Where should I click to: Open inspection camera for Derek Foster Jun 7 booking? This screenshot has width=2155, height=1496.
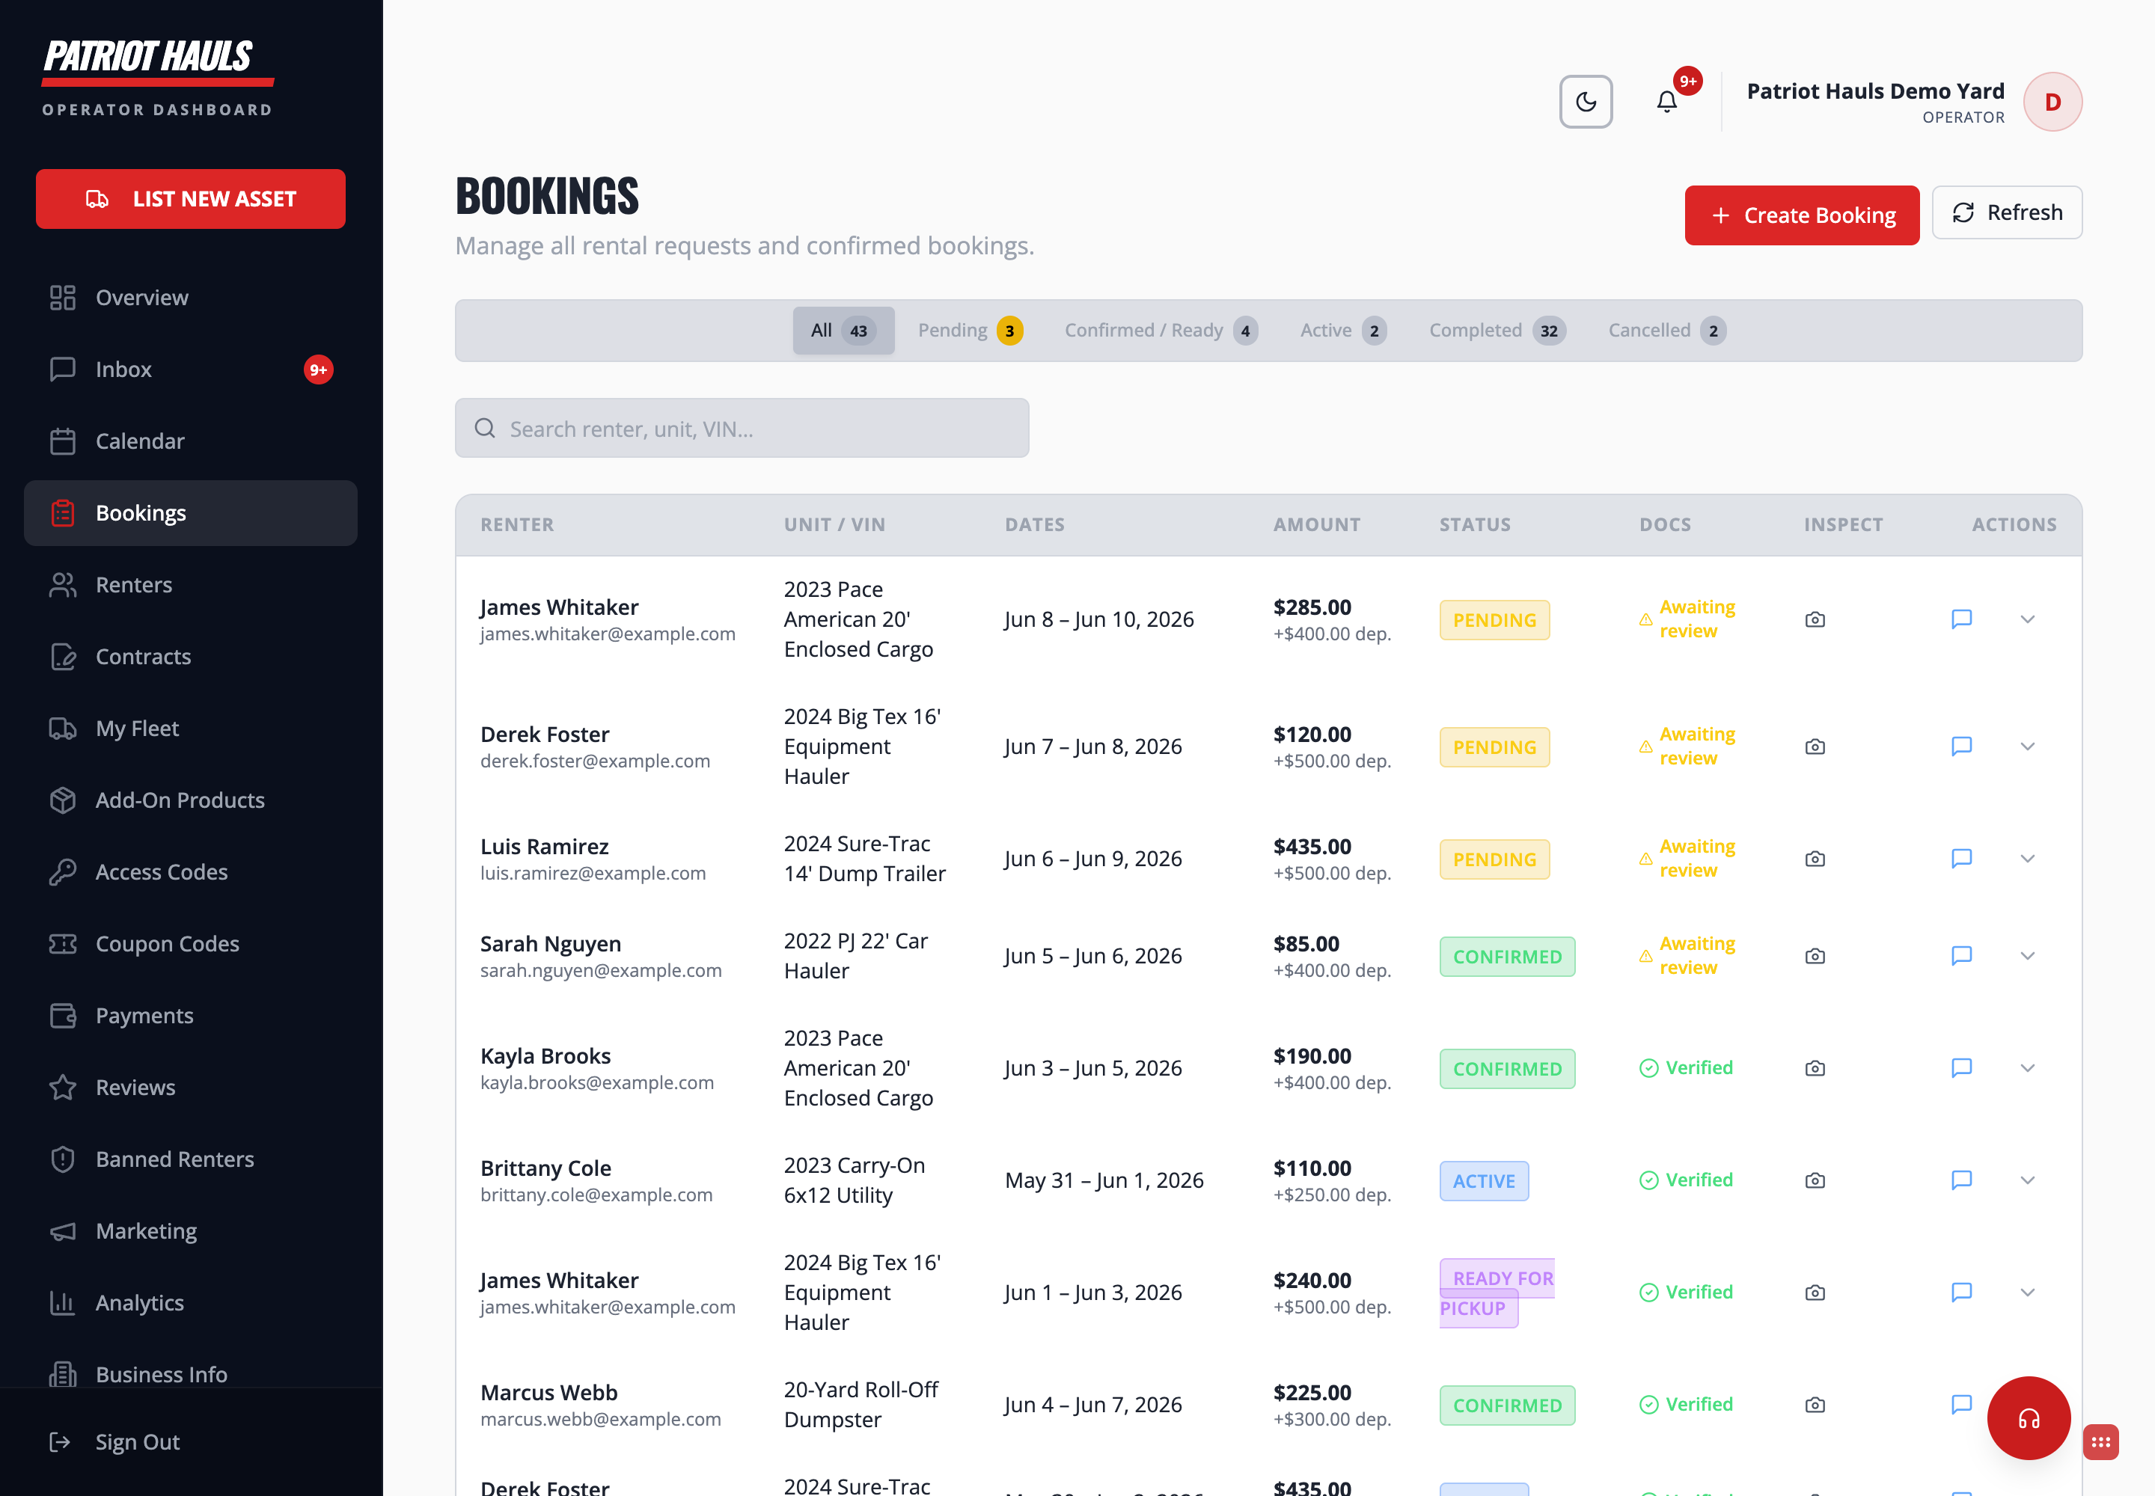tap(1815, 747)
